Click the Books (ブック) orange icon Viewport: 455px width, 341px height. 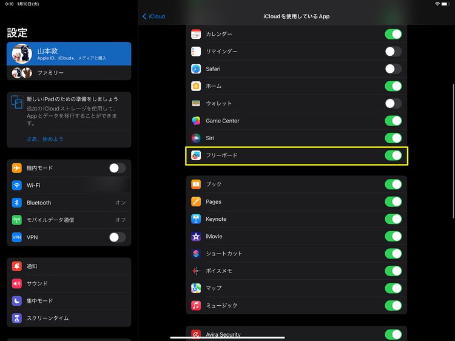click(196, 184)
